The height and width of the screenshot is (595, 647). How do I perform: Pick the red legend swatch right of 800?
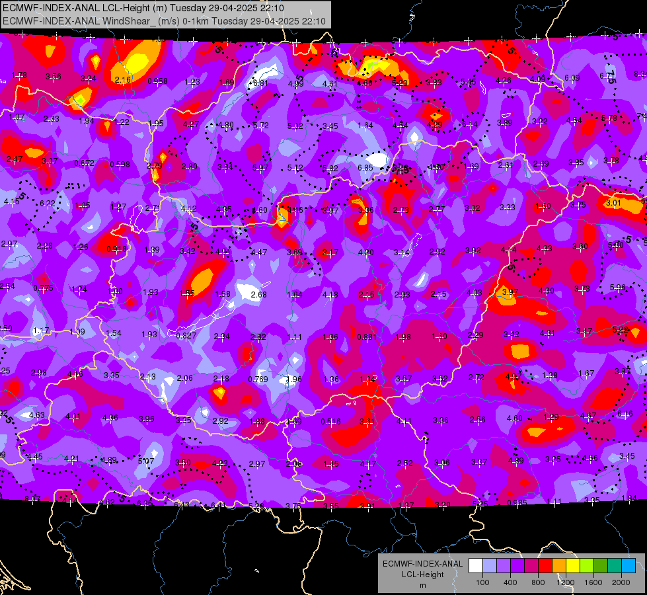(x=545, y=565)
